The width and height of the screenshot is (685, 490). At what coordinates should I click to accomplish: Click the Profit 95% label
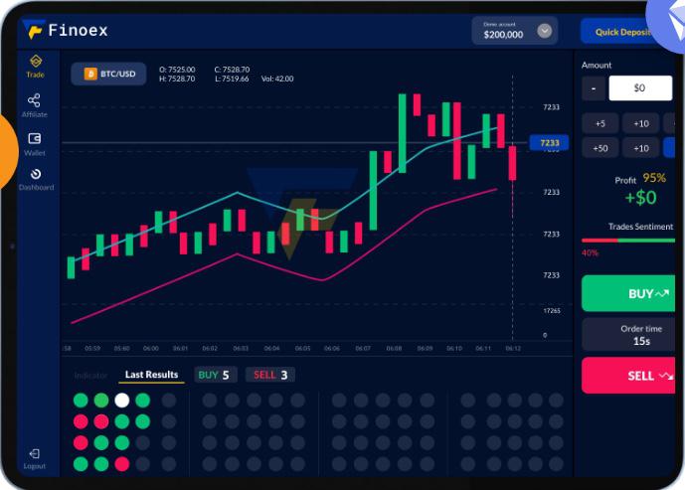(x=640, y=179)
